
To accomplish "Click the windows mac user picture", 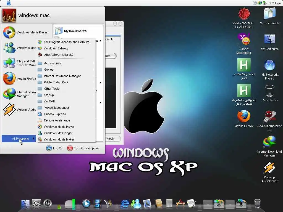I will click(9, 15).
